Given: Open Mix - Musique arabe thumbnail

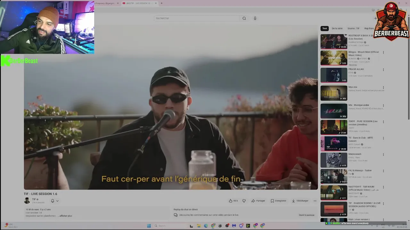Looking at the screenshot, I should [x=334, y=111].
